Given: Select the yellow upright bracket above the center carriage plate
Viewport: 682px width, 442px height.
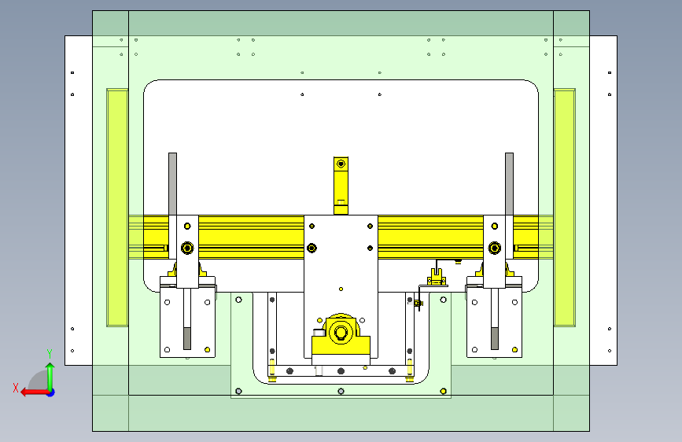Looking at the screenshot, I should tap(341, 186).
